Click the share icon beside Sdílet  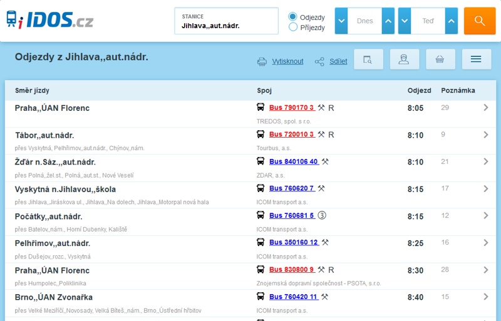(319, 61)
